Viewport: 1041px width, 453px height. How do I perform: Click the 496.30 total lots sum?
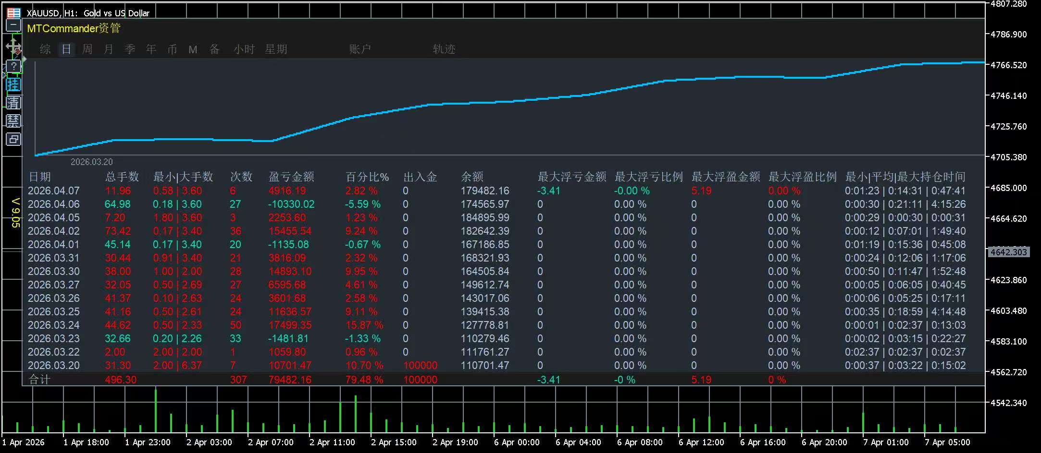[121, 380]
